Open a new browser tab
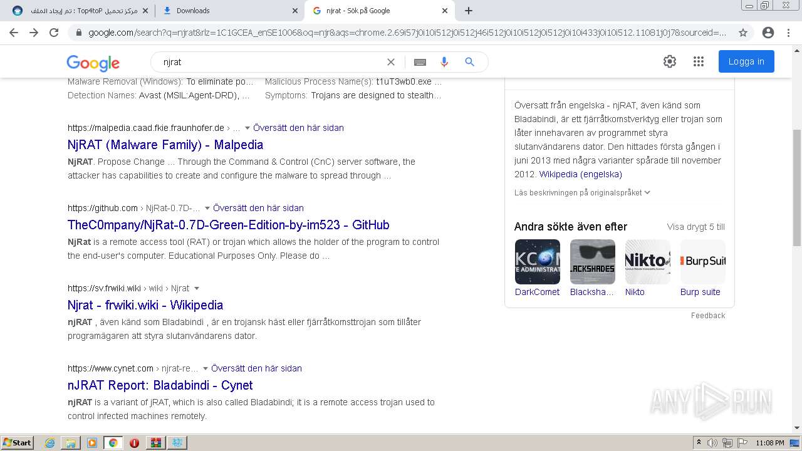 [469, 11]
